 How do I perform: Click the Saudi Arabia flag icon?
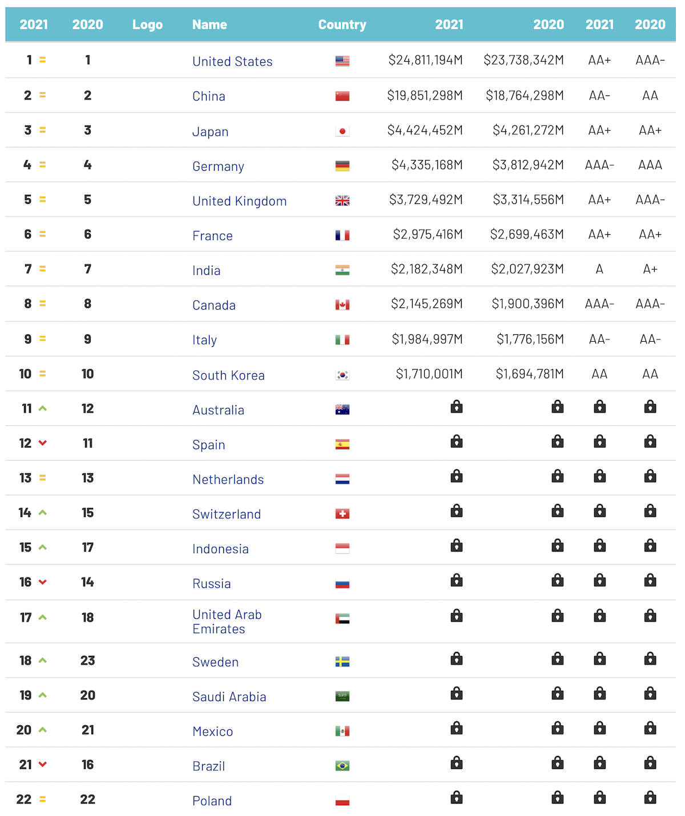tap(342, 696)
